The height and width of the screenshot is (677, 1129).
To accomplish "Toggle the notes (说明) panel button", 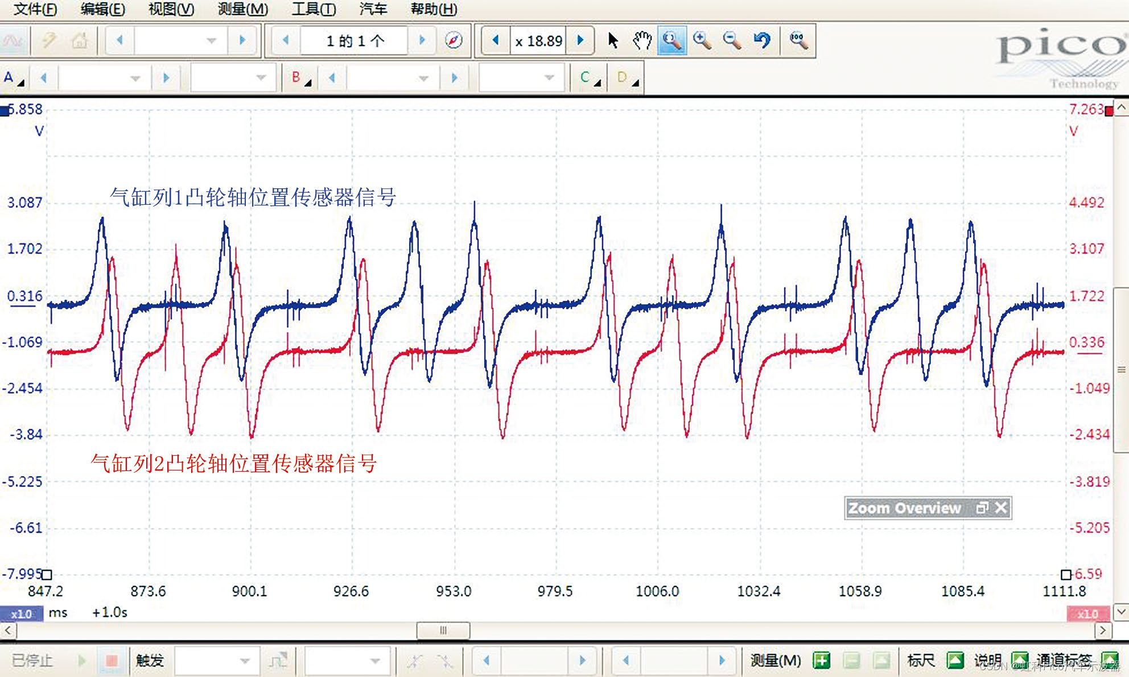I will tap(1020, 661).
